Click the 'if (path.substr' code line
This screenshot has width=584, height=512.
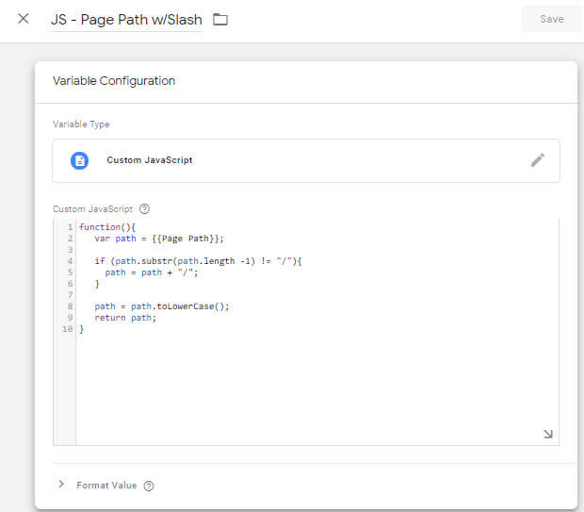coord(196,261)
